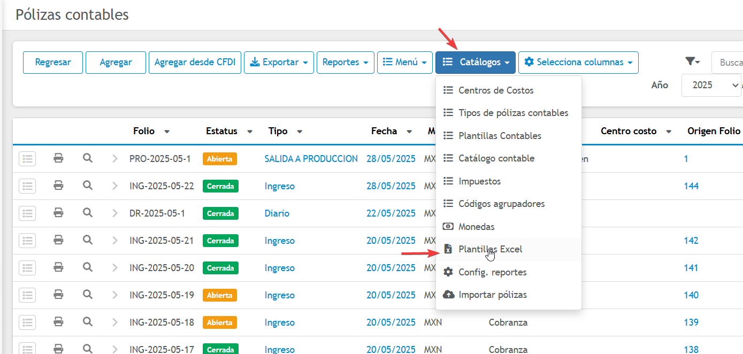Open Selecciona columnas dropdown
The image size is (743, 354).
[x=578, y=62]
